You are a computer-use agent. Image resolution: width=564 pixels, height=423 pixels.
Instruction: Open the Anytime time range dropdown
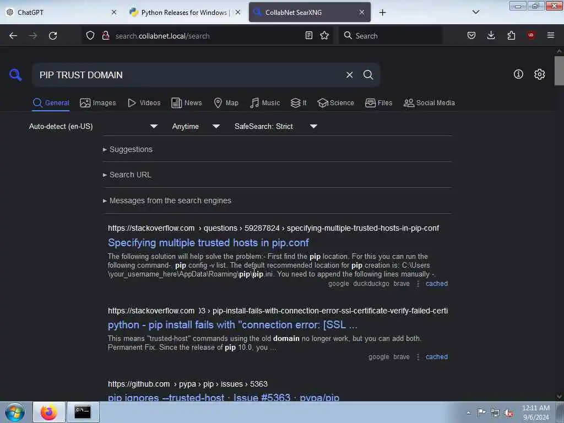[x=196, y=126]
